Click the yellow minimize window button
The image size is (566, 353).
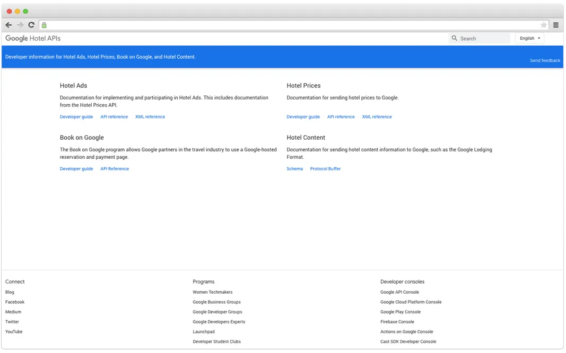tap(18, 11)
